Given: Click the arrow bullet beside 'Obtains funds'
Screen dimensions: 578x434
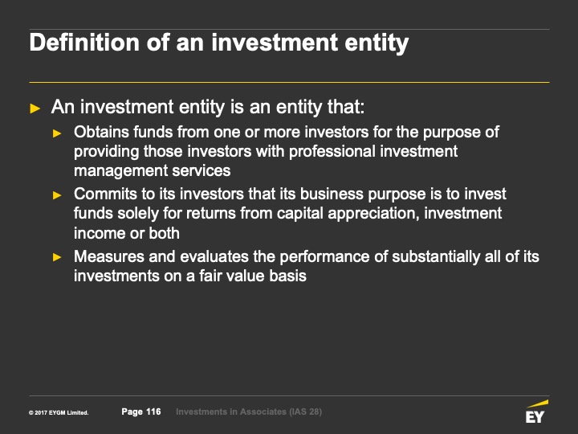Looking at the screenshot, I should [57, 132].
